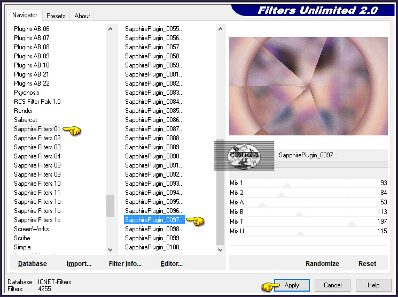Click up arrow of filter list scrollbar

pyautogui.click(x=220, y=29)
